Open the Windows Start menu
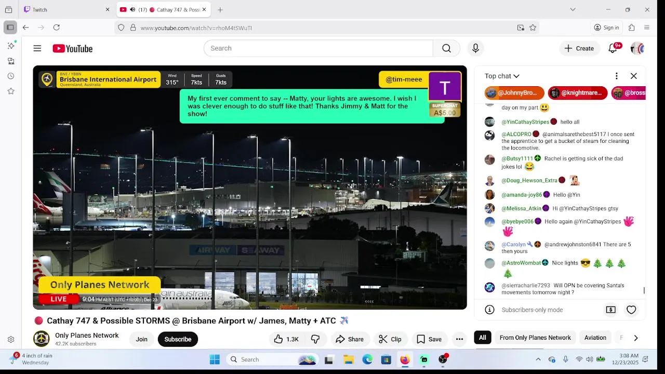 (x=215, y=359)
